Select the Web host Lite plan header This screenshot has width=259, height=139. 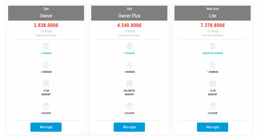click(x=212, y=13)
